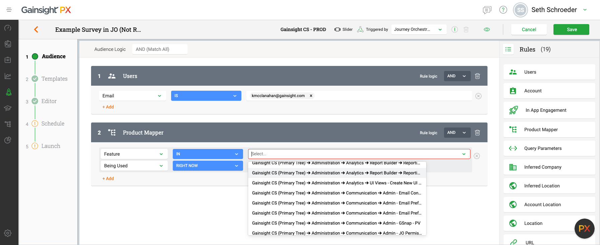Toggle the preview eye icon

[487, 29]
